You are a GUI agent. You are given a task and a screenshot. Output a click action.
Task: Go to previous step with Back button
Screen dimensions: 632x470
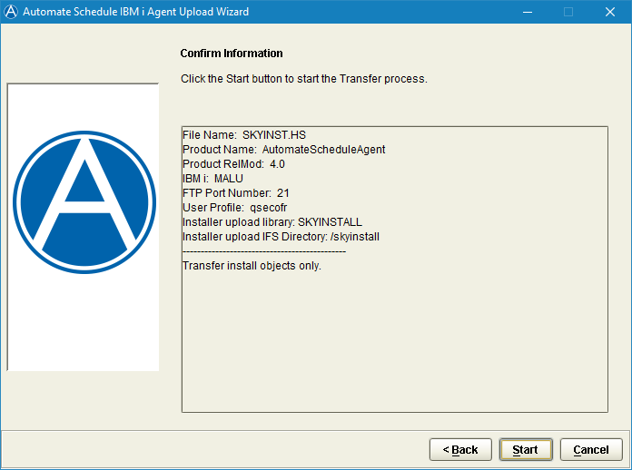pyautogui.click(x=460, y=449)
